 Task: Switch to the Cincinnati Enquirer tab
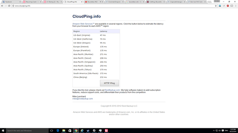click(x=115, y=2)
